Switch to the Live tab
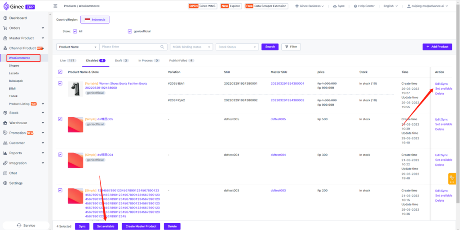460x230 pixels. click(68, 61)
